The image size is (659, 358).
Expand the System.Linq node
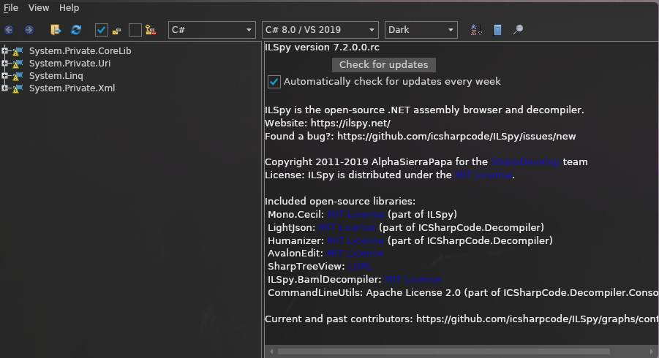pos(4,75)
